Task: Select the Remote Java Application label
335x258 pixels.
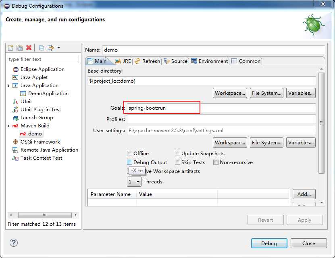Action: tap(49, 150)
